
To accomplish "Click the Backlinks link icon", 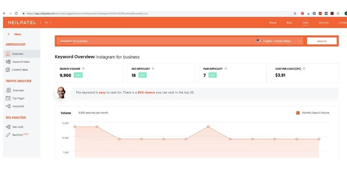I will click(x=8, y=135).
